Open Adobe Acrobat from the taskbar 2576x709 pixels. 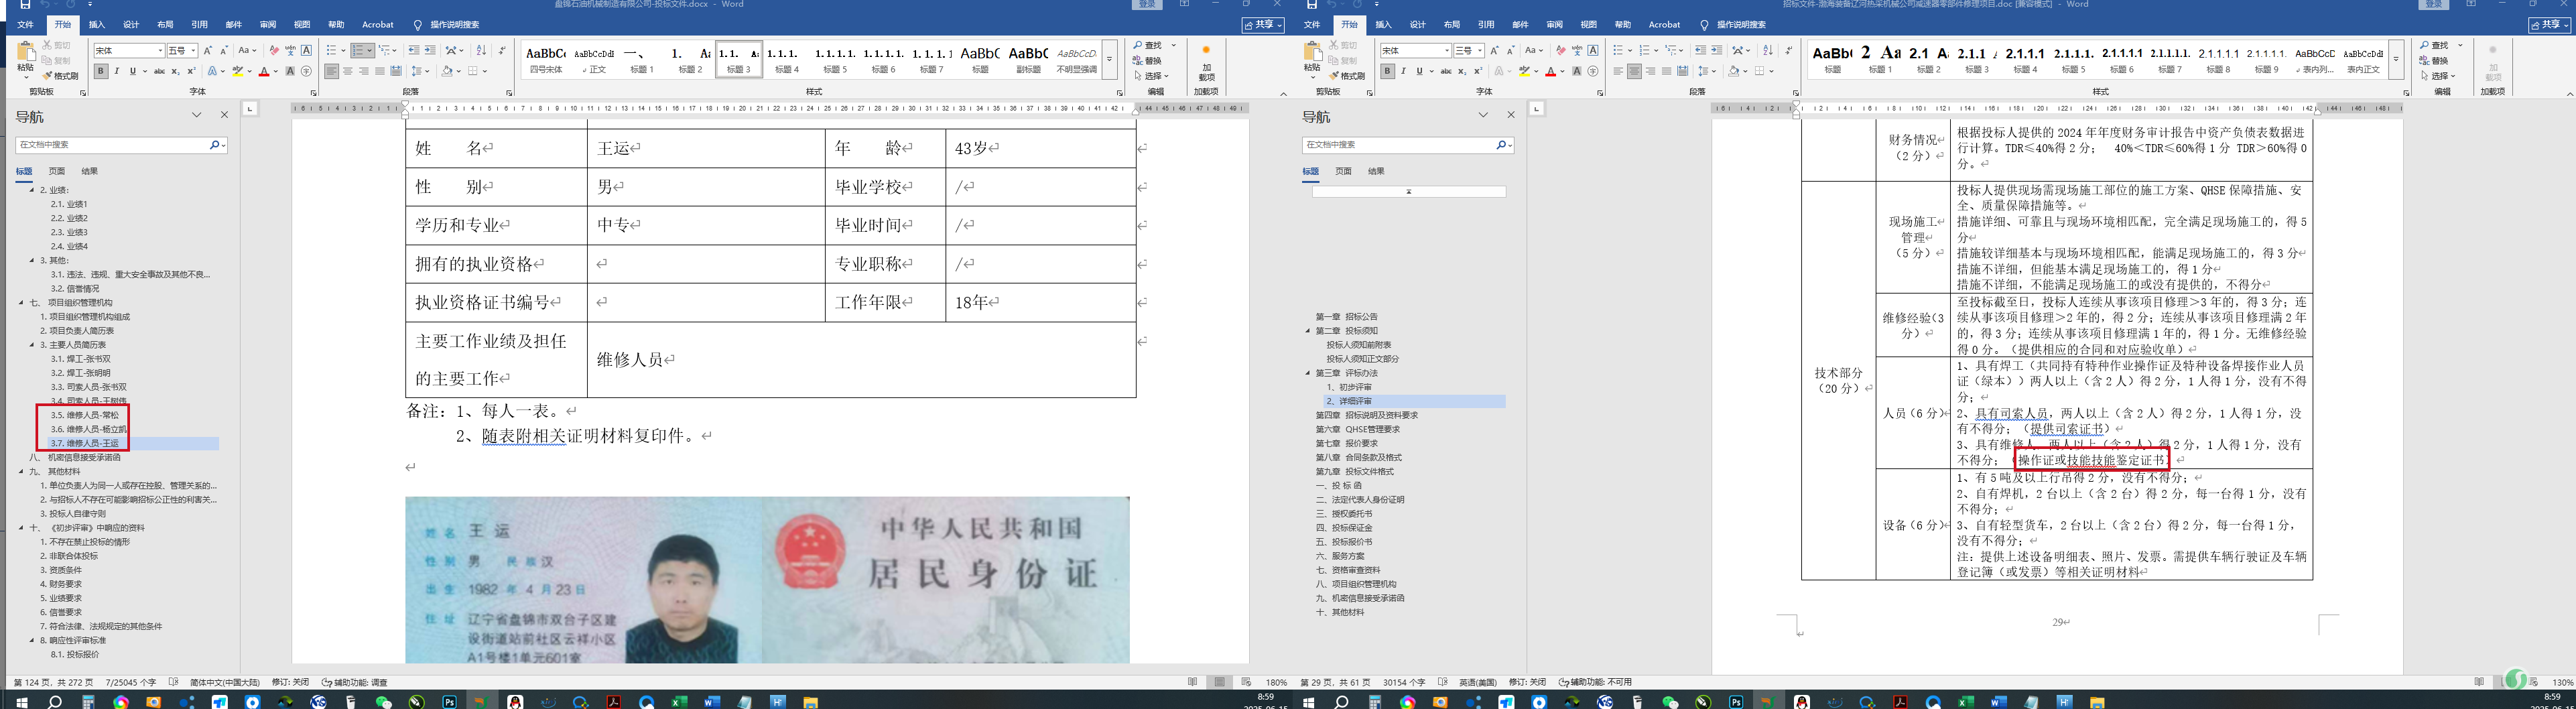613,702
